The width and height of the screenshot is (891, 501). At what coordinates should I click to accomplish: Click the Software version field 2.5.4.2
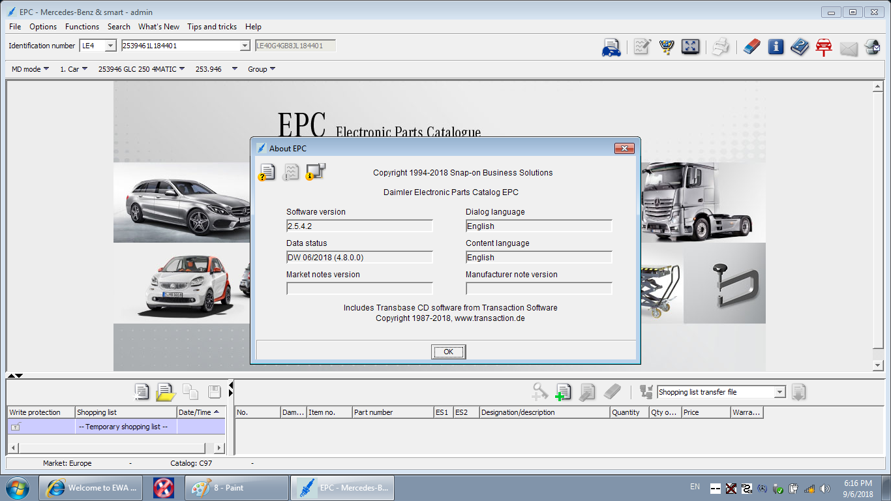(x=359, y=226)
